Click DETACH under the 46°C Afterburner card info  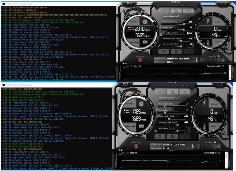pyautogui.click(x=172, y=150)
